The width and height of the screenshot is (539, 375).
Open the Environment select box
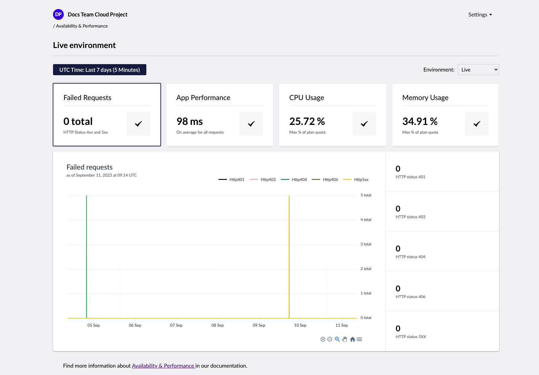coord(478,70)
